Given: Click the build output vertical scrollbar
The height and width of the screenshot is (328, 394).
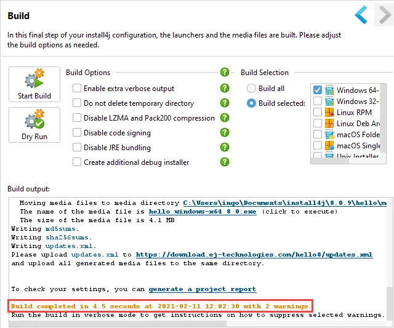Looking at the screenshot, I should tap(390, 258).
